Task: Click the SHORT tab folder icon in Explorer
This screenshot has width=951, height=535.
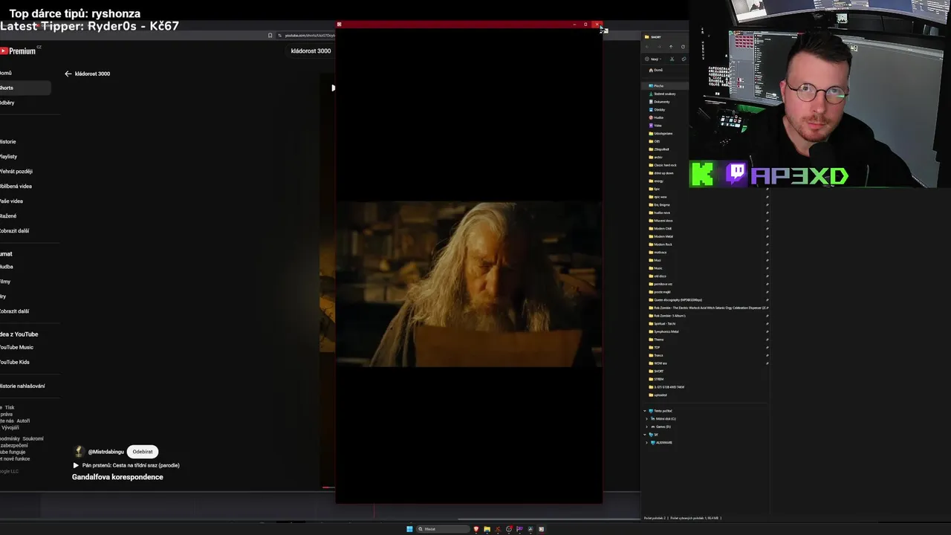Action: pyautogui.click(x=647, y=36)
